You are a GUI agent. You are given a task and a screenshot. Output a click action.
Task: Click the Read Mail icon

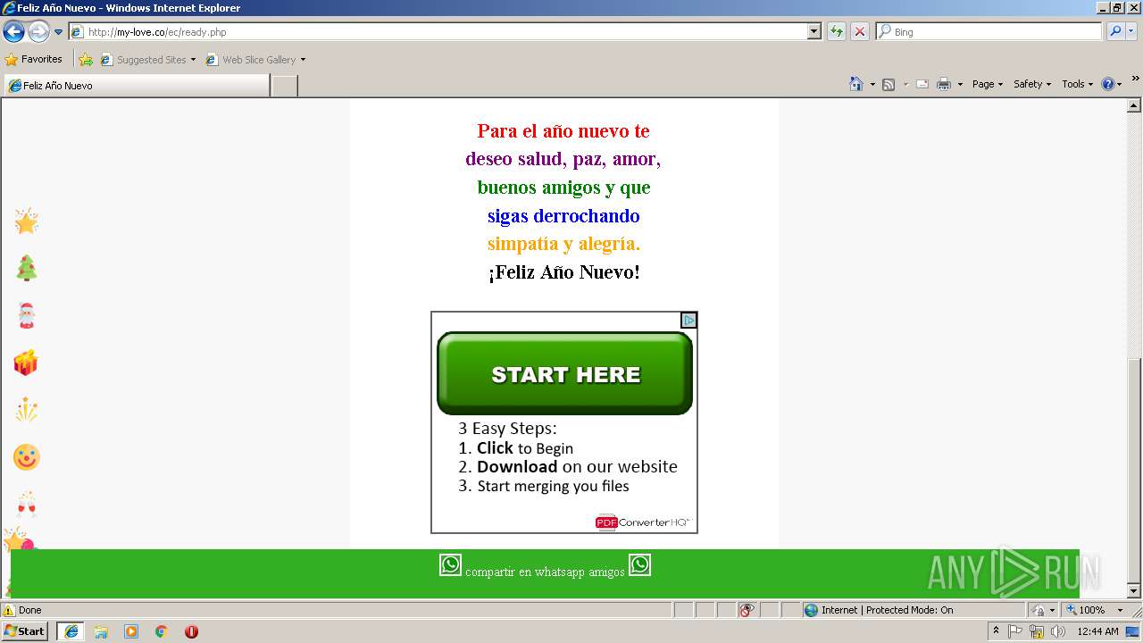[x=922, y=84]
